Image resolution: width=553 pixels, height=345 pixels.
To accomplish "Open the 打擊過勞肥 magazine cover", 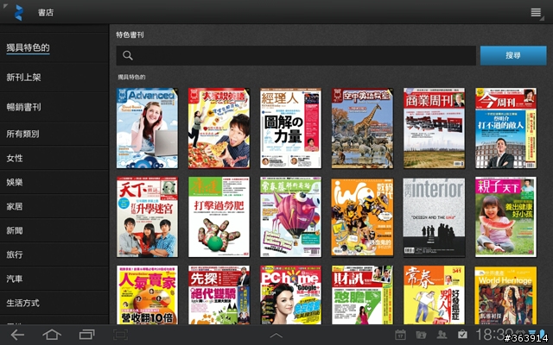I will point(219,216).
